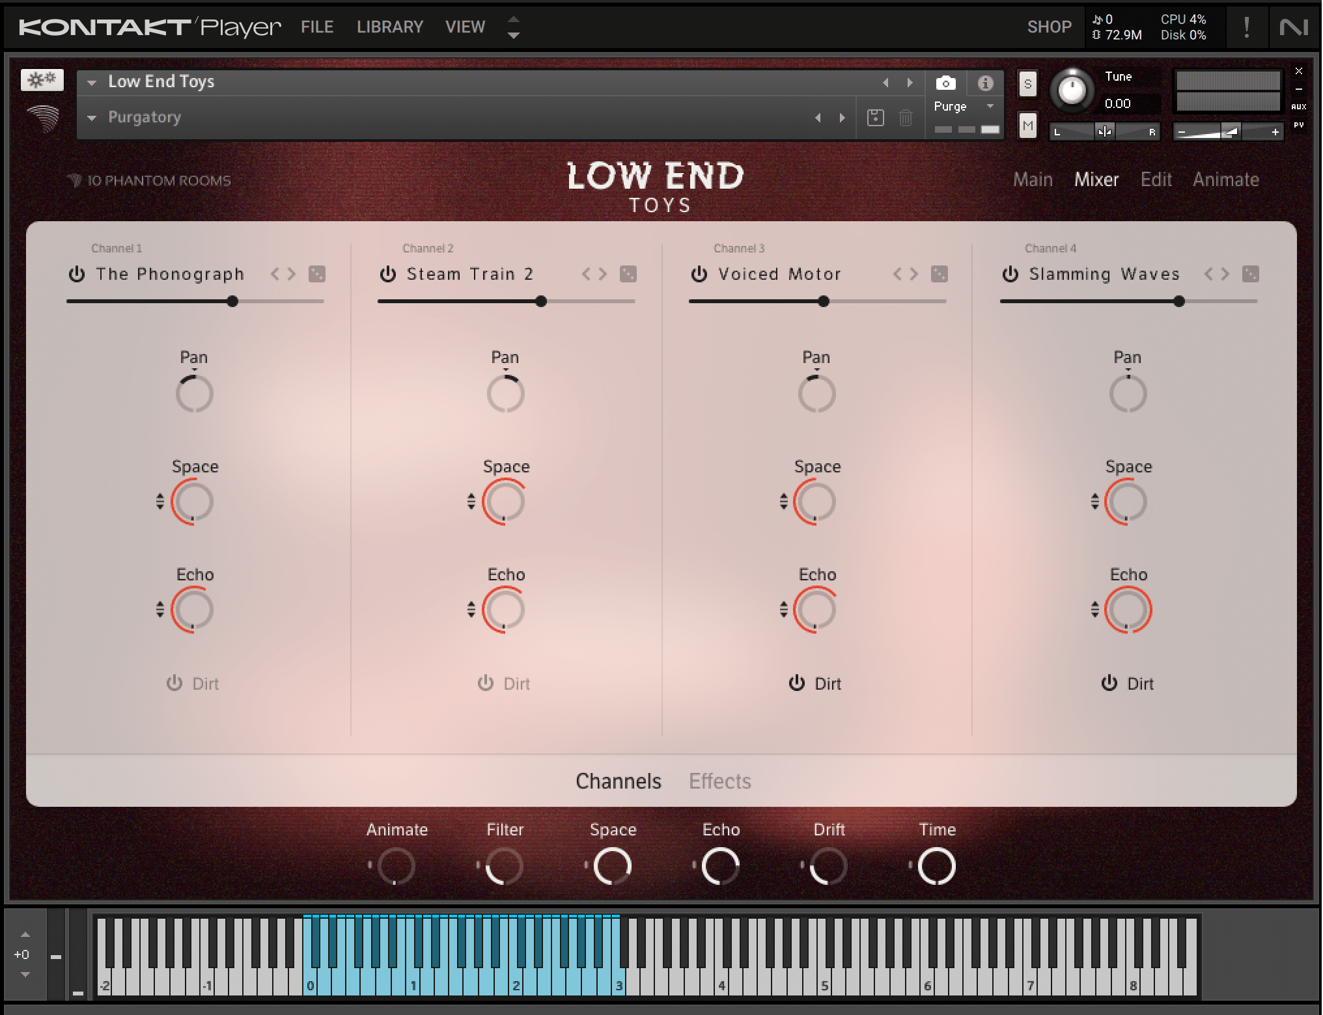The height and width of the screenshot is (1015, 1323).
Task: Open Channel 2 Space modulation selector
Action: click(471, 501)
